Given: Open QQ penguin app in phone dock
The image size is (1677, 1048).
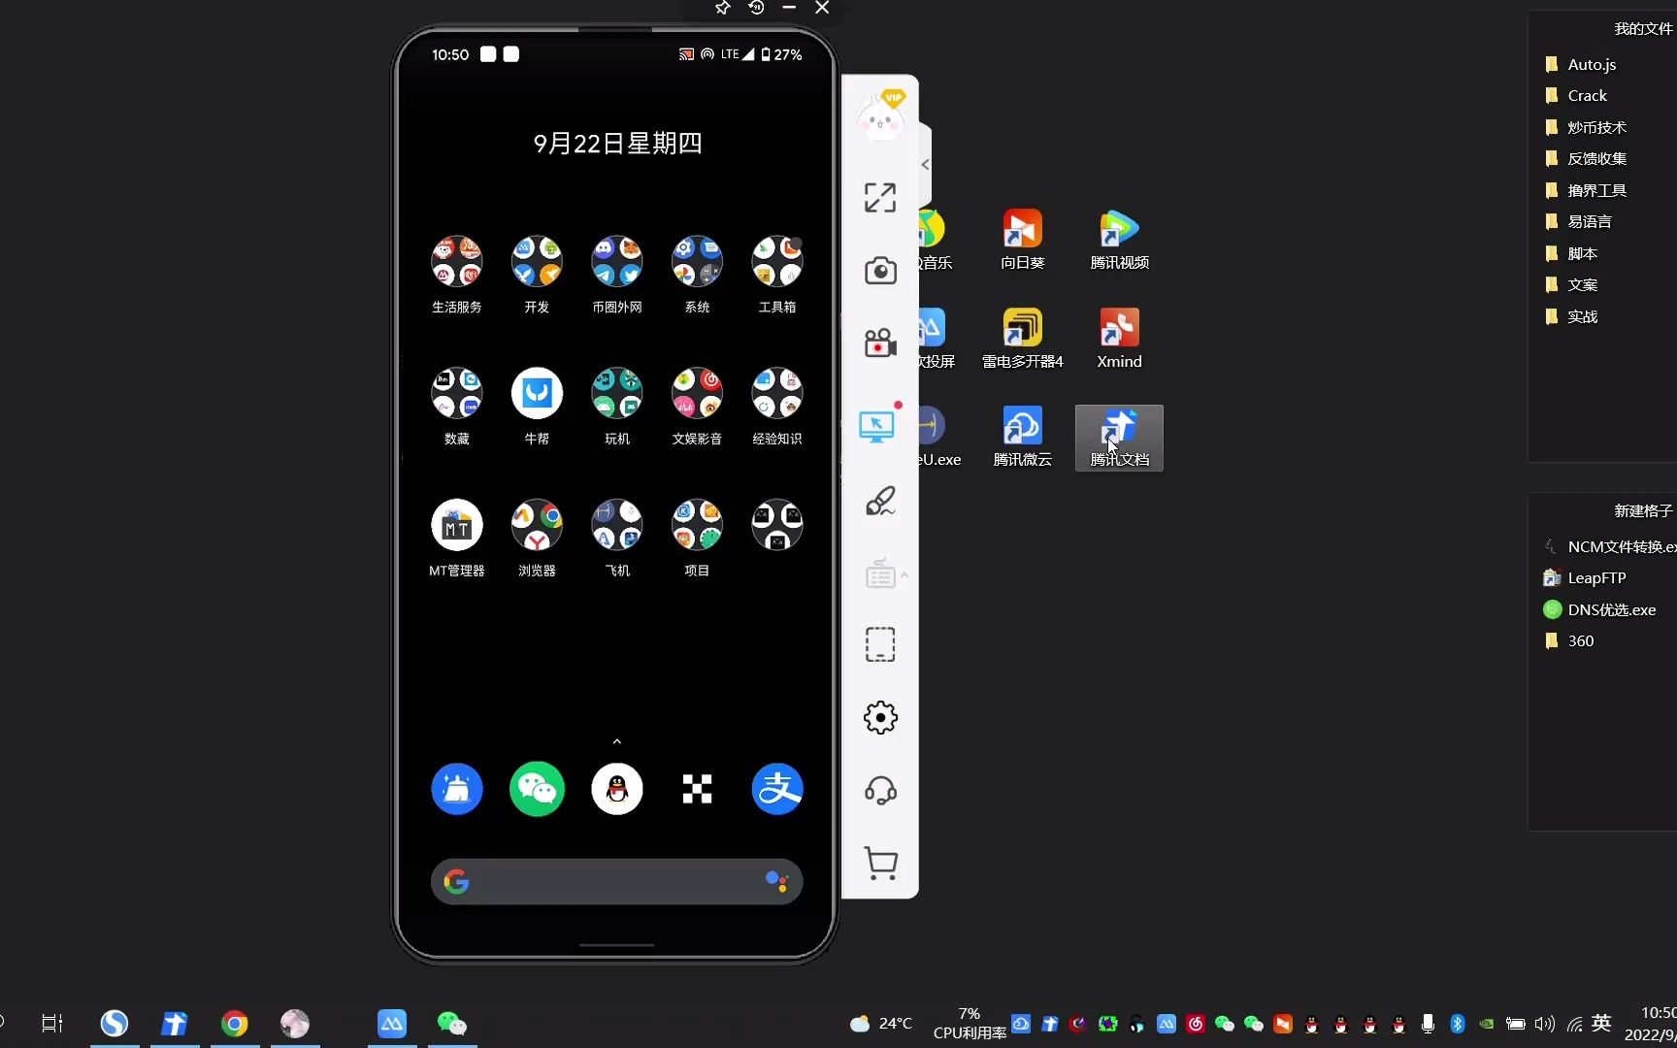Looking at the screenshot, I should click(617, 789).
